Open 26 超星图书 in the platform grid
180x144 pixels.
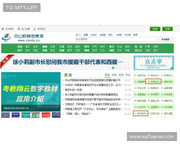coord(153,107)
